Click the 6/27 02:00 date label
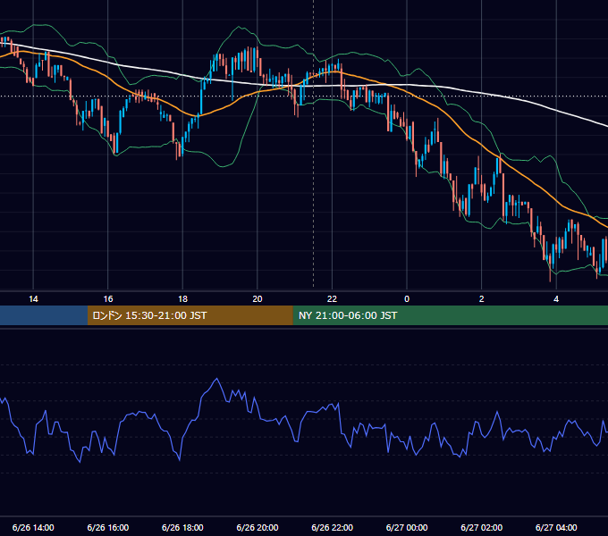Viewport: 608px width, 536px height. coord(482,527)
